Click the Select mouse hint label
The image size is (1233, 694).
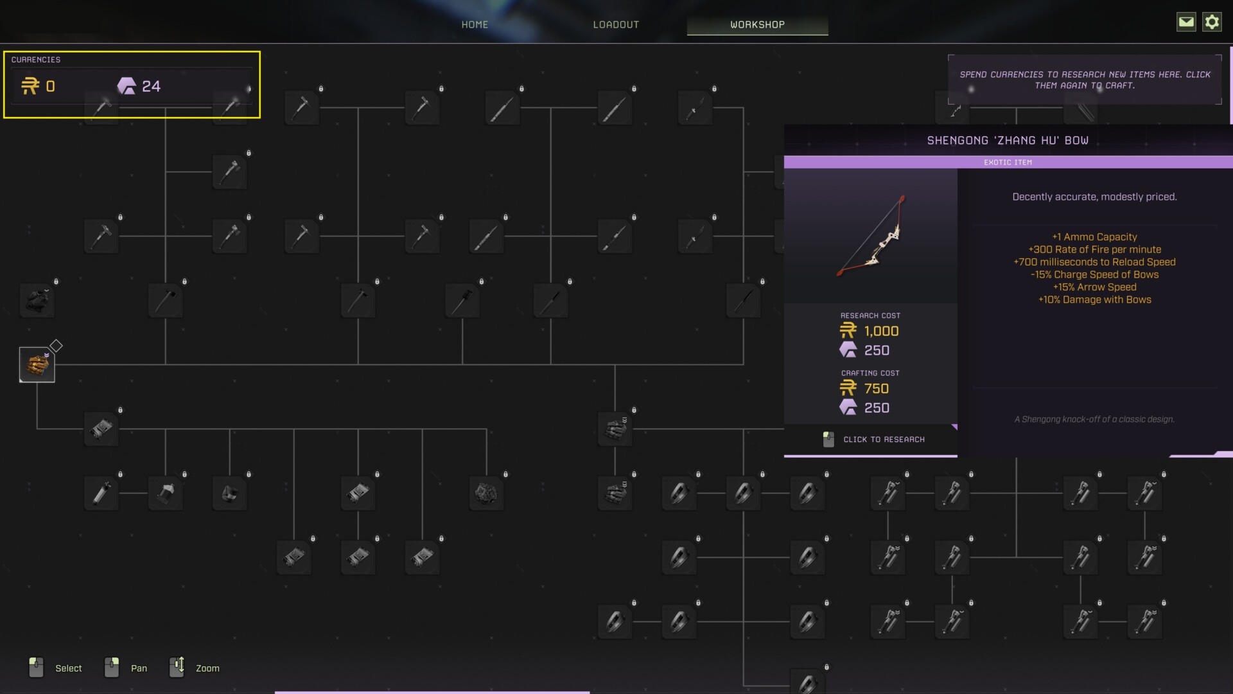68,668
